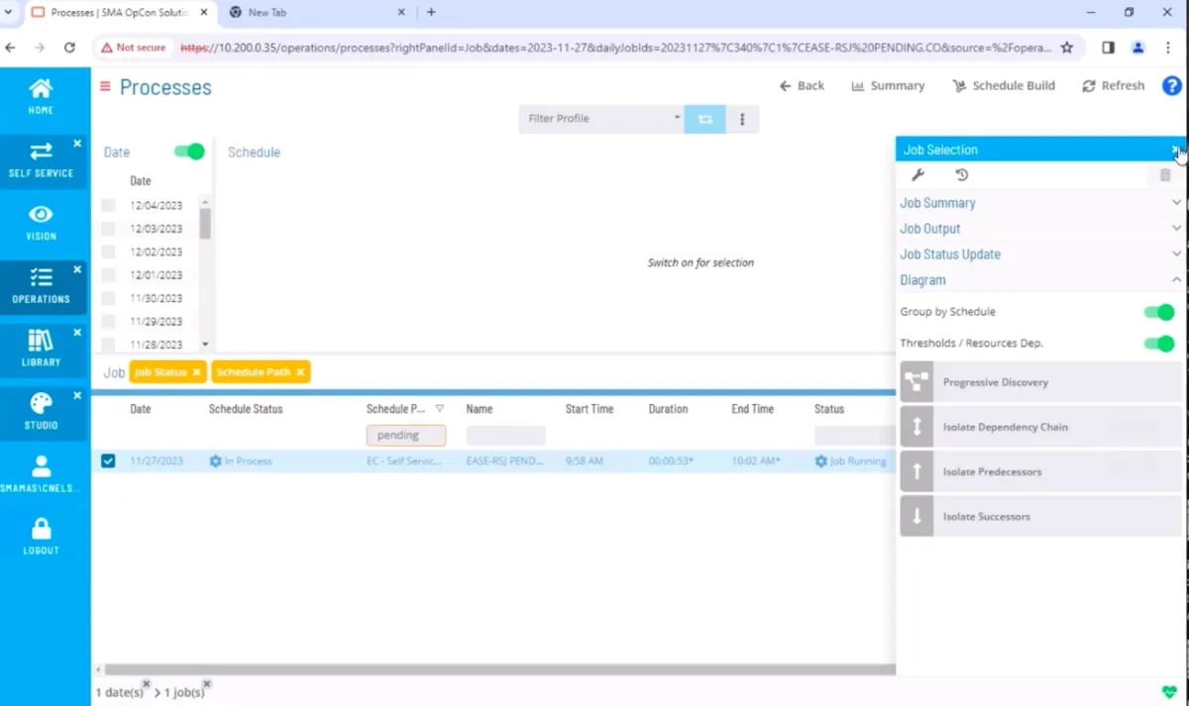Open the Studio palette module
Image resolution: width=1189 pixels, height=706 pixels.
click(41, 411)
